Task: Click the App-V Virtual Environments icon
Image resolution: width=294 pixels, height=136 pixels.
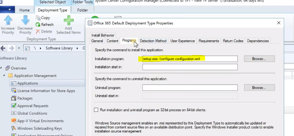Action: 14,121
